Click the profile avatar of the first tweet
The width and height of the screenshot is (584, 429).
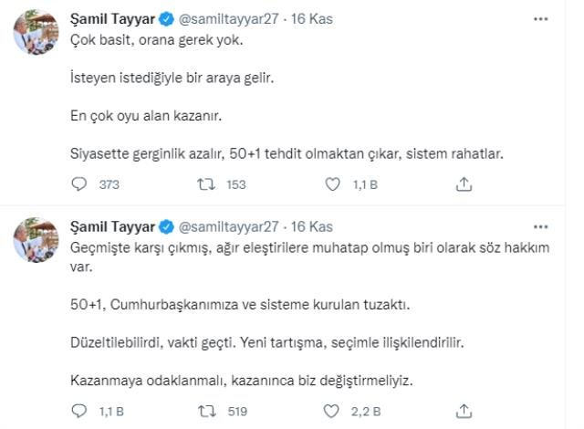tap(36, 32)
